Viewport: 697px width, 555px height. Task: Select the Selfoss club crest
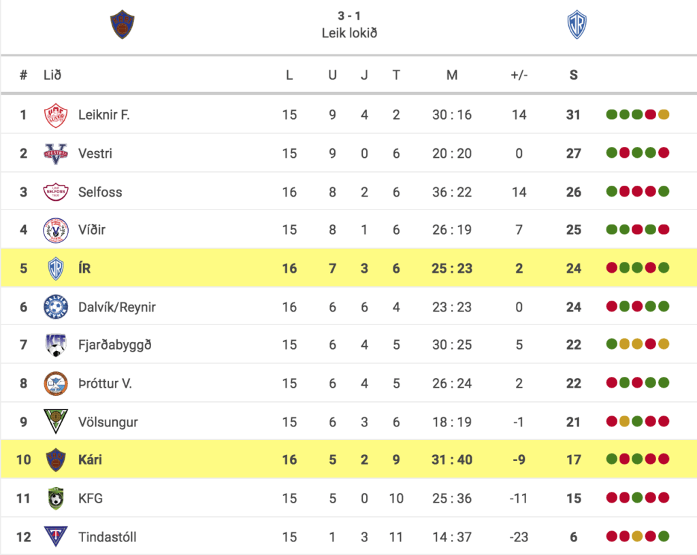(56, 192)
